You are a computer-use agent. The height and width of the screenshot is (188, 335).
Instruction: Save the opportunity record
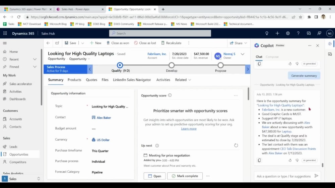click(70, 43)
